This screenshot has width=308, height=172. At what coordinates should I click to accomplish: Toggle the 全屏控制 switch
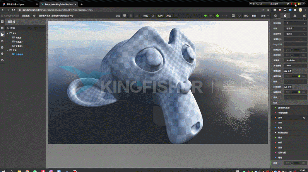295,50
